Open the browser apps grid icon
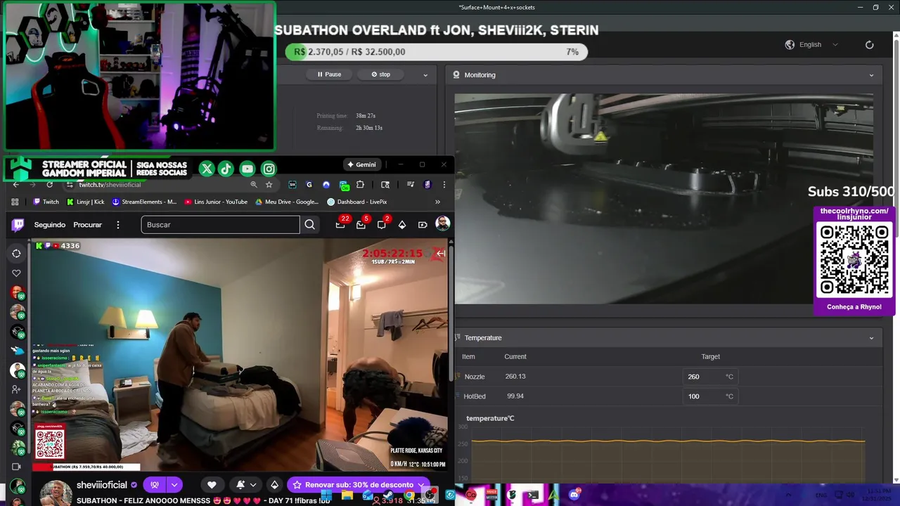This screenshot has width=900, height=506. [15, 202]
